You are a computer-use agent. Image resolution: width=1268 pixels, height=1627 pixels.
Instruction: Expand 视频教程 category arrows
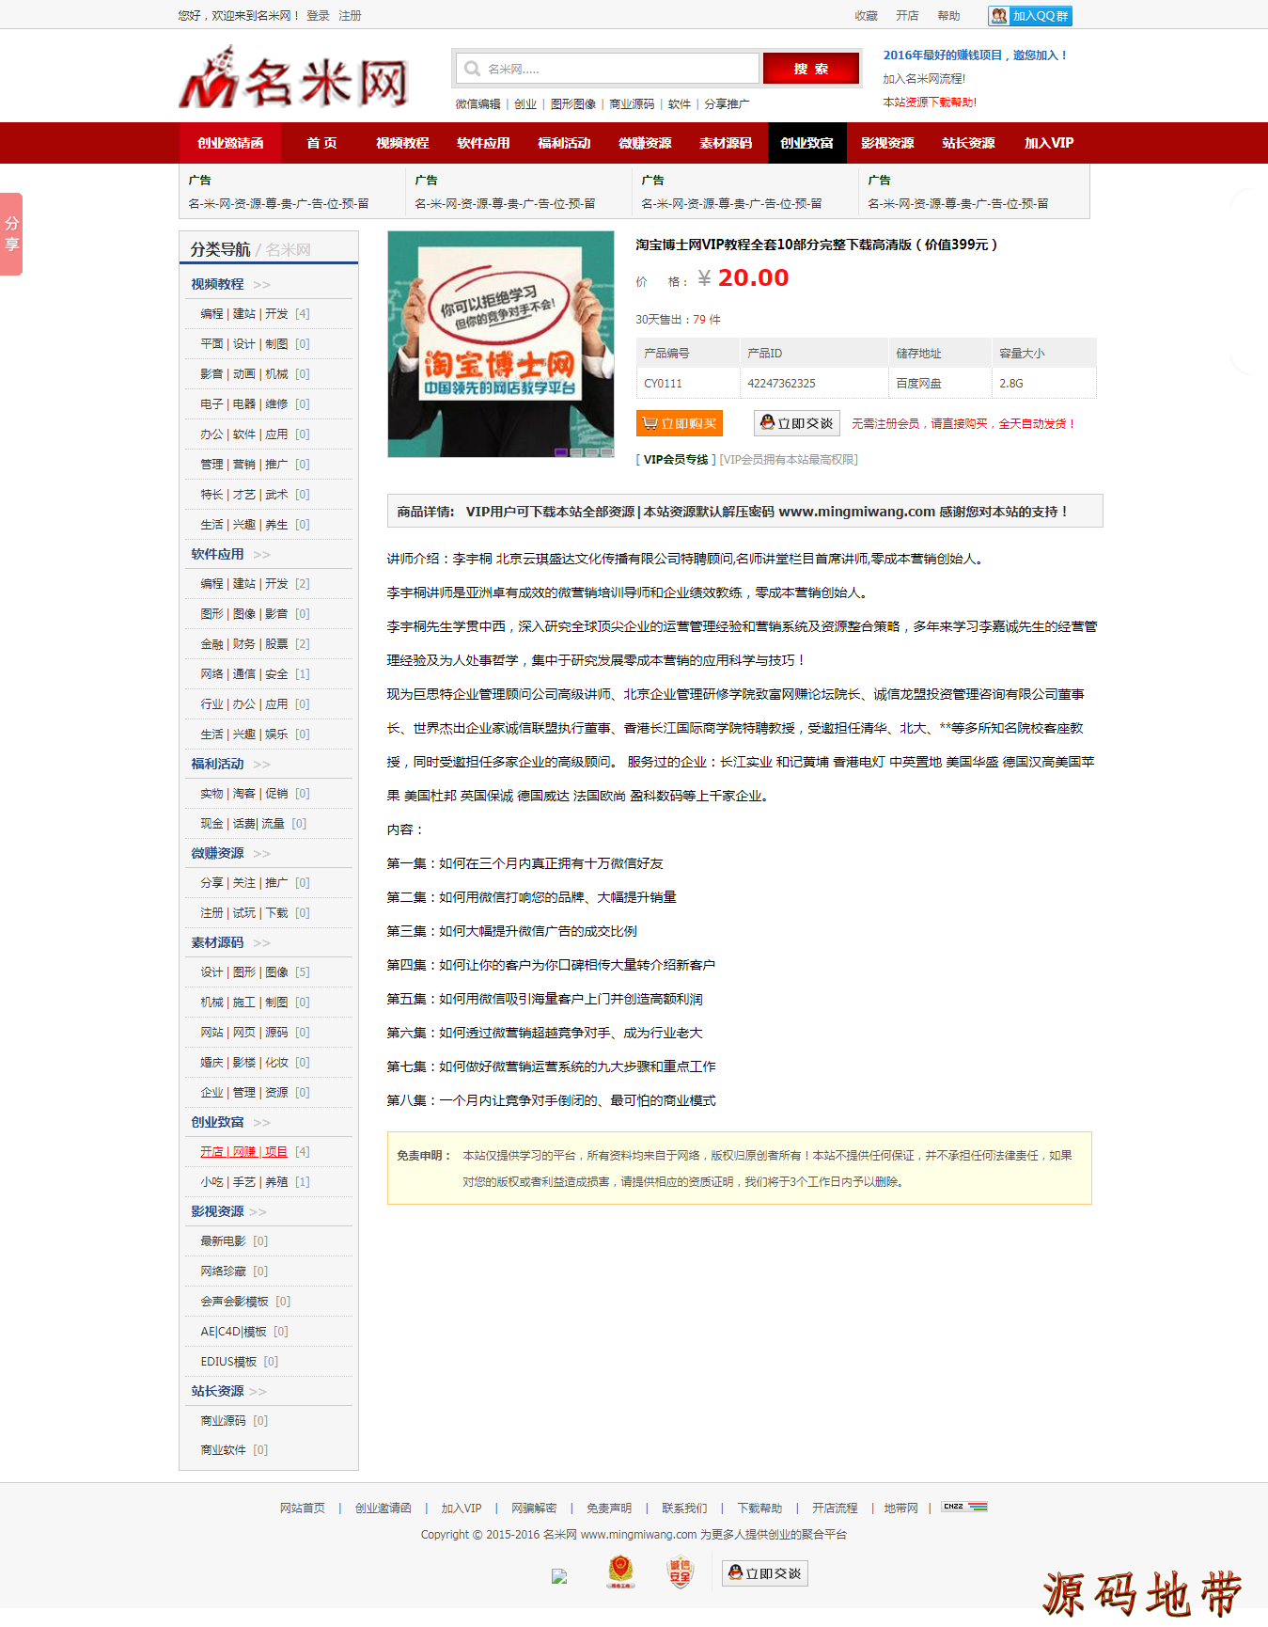click(261, 285)
